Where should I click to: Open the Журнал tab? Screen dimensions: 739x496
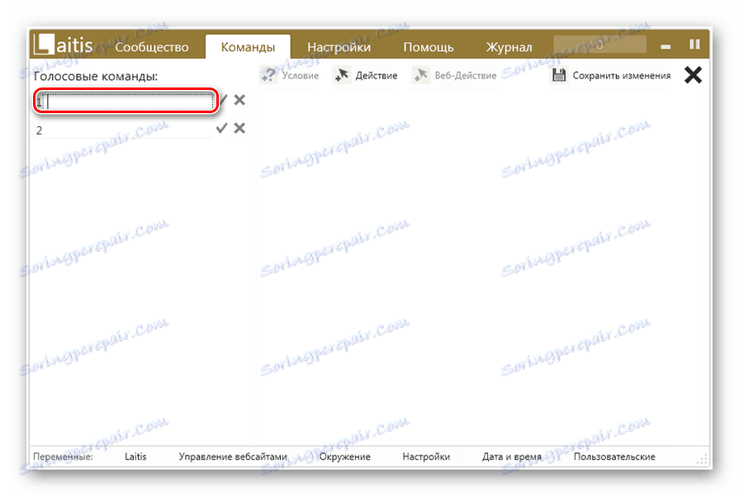coord(509,47)
